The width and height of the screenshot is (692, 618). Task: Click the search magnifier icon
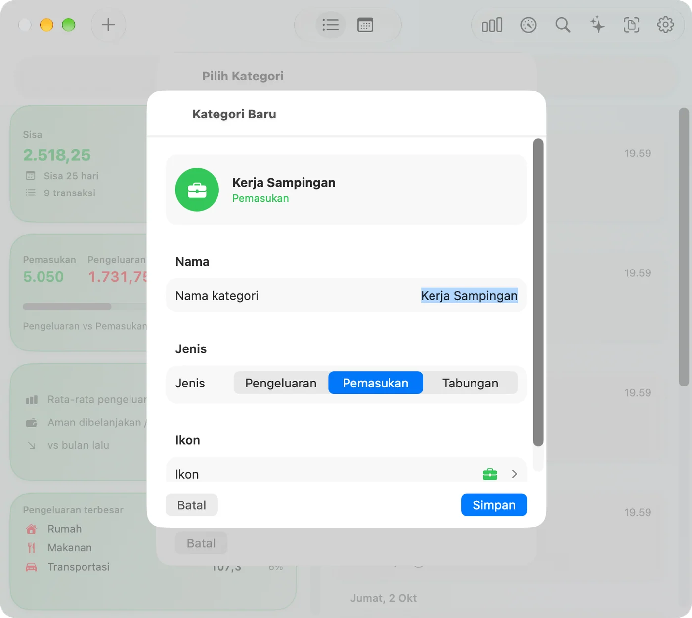[562, 25]
